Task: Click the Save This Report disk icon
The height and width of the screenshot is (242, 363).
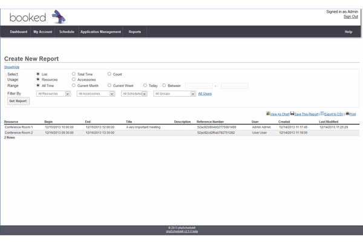Action: 292,113
